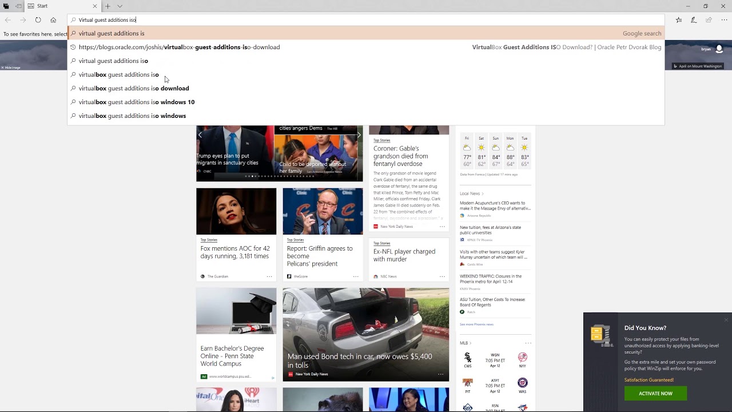Open options for the Gable's grandson story
Image resolution: width=732 pixels, height=412 pixels.
click(x=442, y=227)
